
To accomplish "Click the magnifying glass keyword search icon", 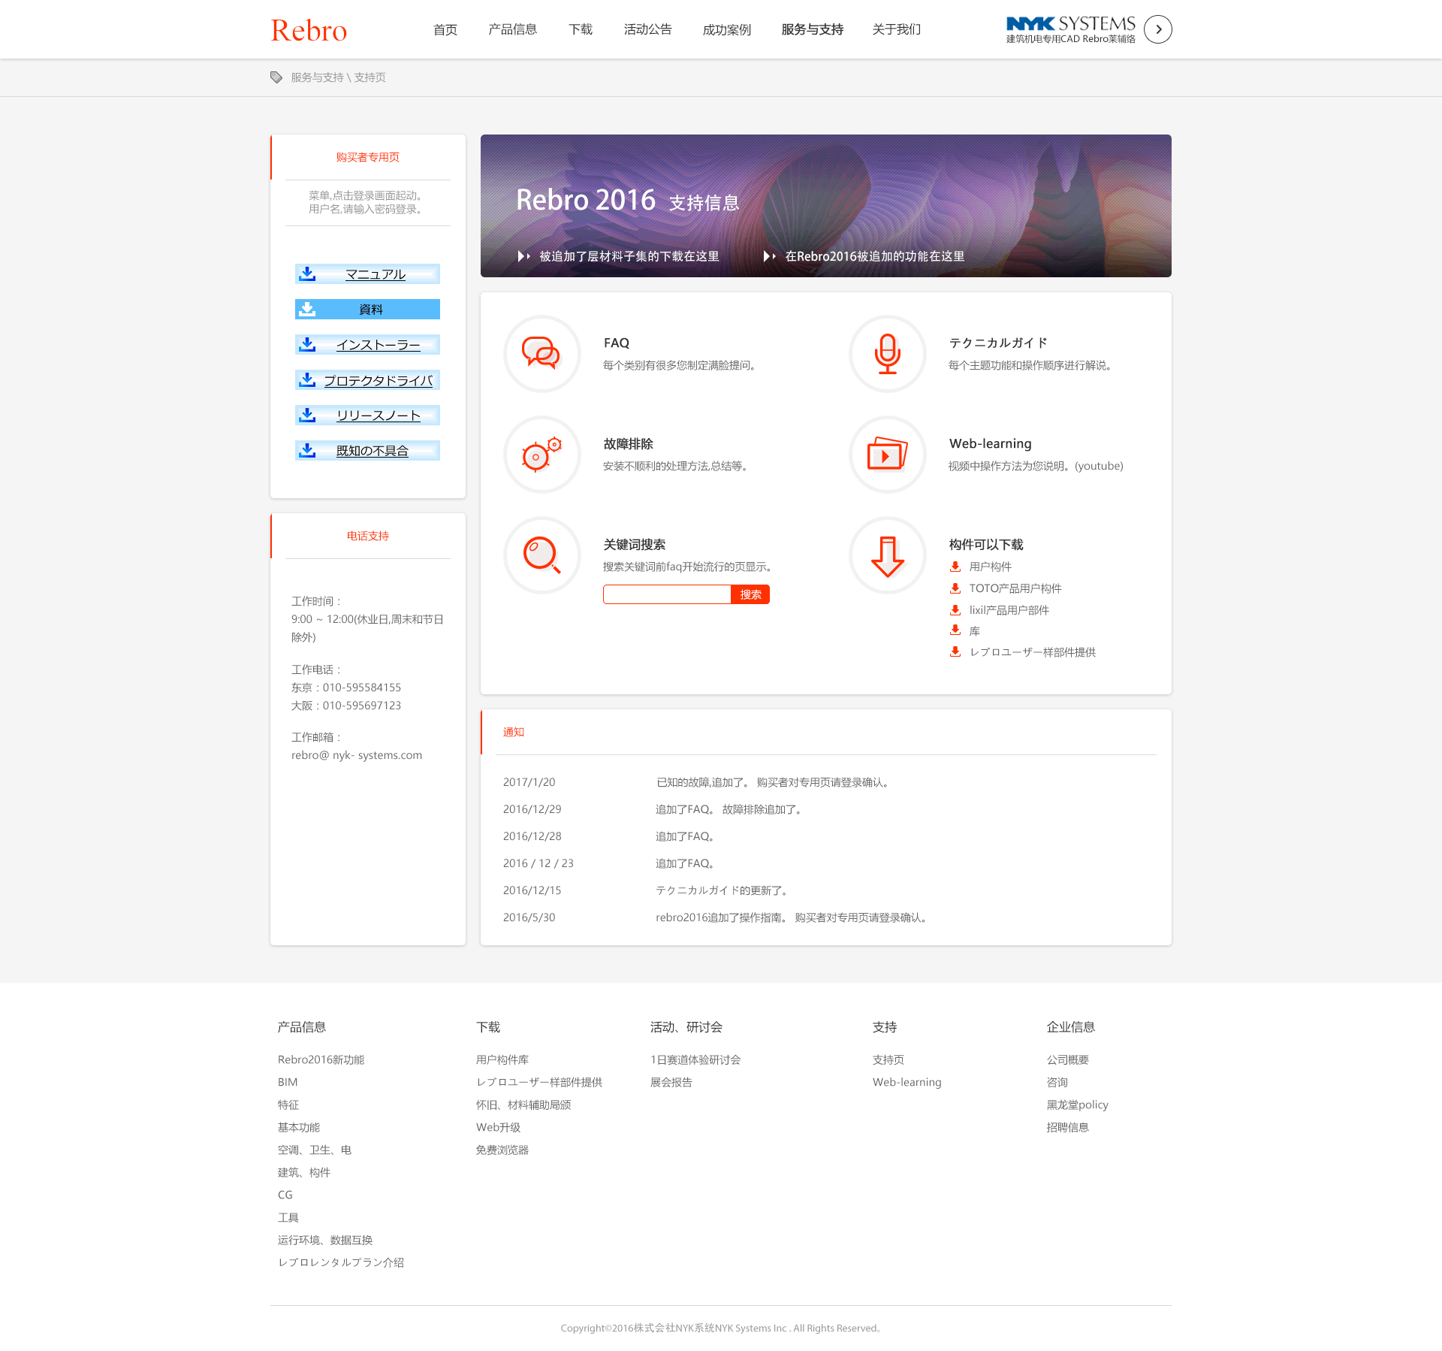I will pyautogui.click(x=542, y=555).
